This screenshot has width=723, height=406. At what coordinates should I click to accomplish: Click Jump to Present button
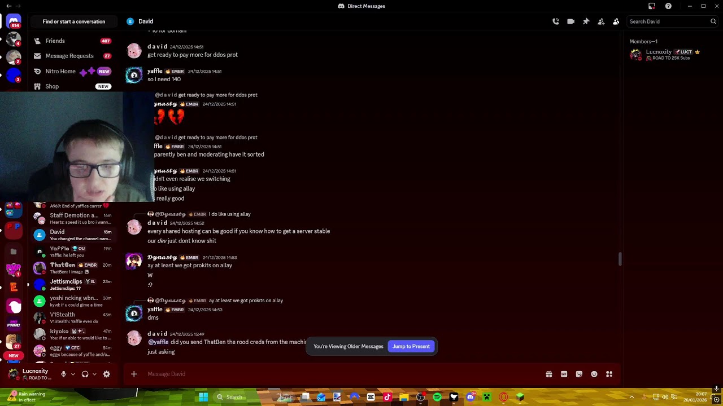[x=411, y=346]
